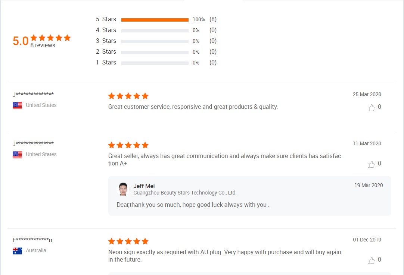
Task: Filter reviews by 5 Stars
Action: point(106,19)
